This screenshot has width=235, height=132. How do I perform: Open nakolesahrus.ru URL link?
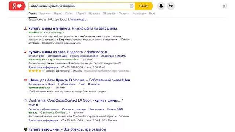coord(39,88)
